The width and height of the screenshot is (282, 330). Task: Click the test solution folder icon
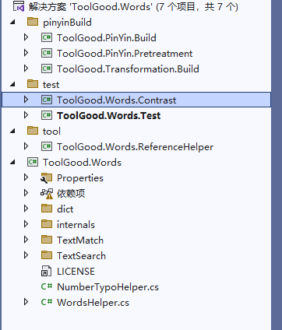coord(33,84)
